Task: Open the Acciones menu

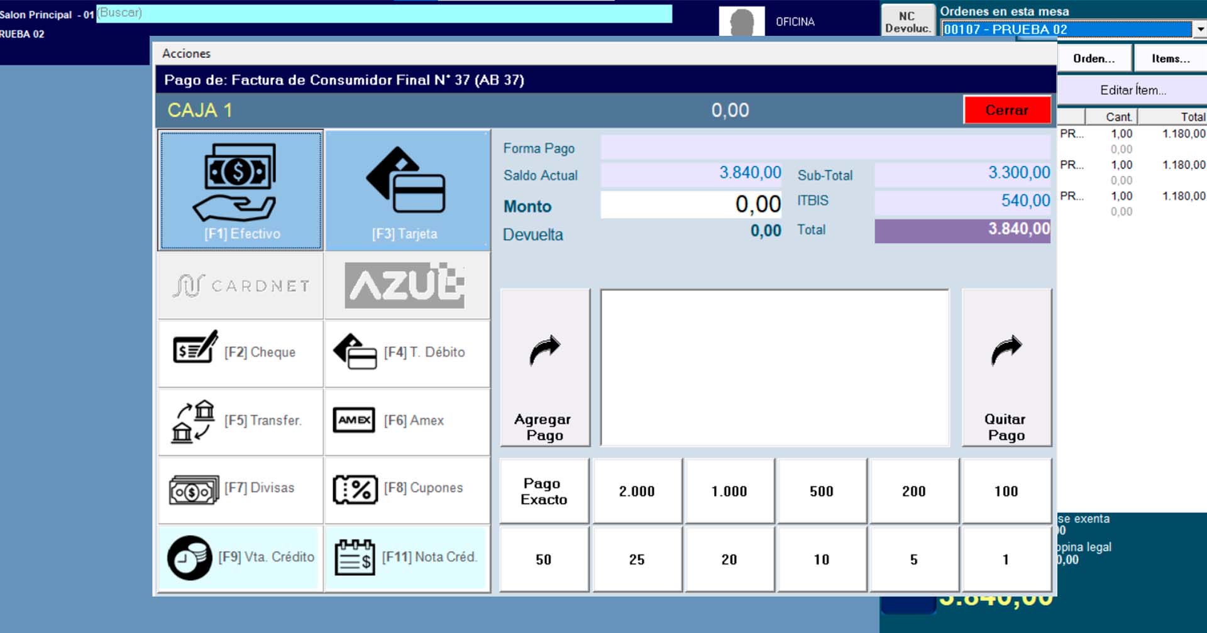Action: click(x=186, y=53)
